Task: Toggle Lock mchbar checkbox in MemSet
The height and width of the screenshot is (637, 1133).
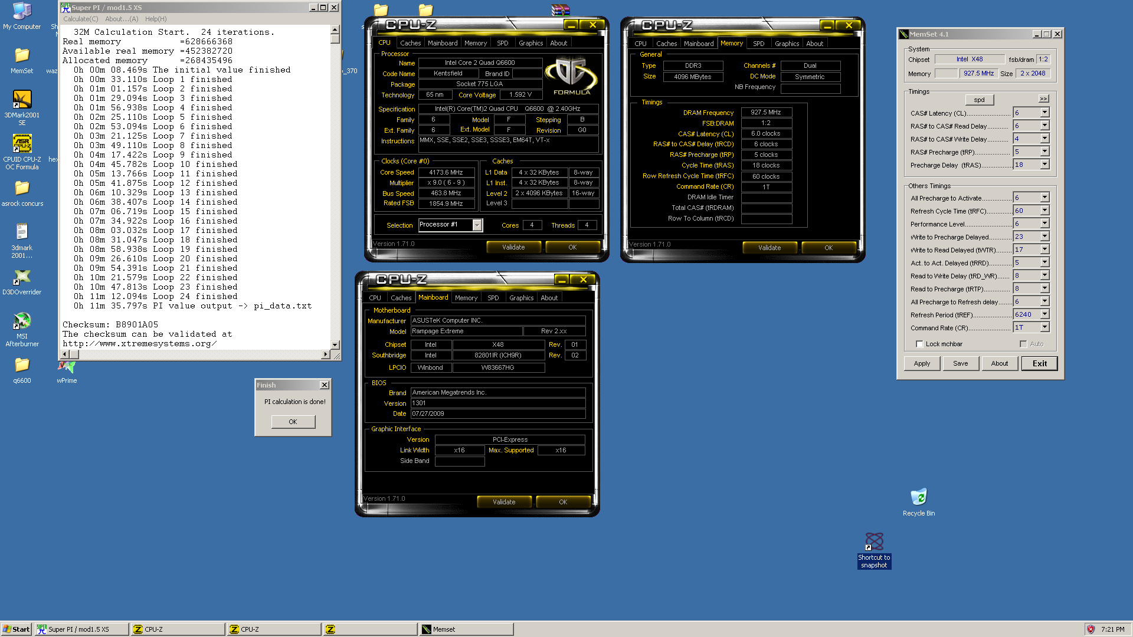Action: click(919, 344)
